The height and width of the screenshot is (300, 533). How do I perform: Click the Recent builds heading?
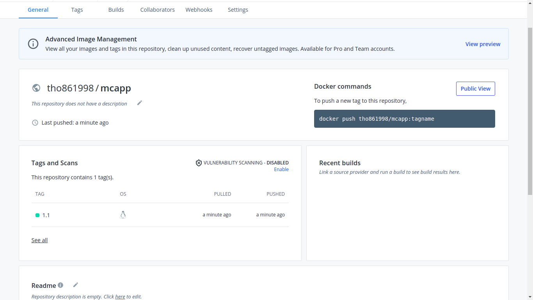click(x=340, y=163)
